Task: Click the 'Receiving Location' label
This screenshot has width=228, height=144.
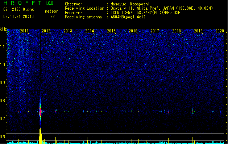Action: tap(84, 8)
